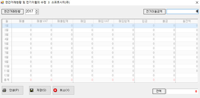This screenshot has width=200, height=98.
Task: Click the 잔액 label button
Action: click(x=159, y=91)
